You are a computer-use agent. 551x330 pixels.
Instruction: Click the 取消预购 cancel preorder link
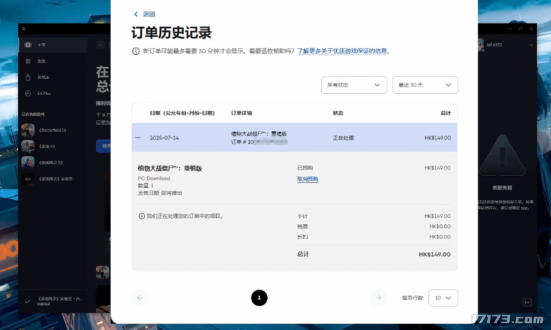[308, 179]
